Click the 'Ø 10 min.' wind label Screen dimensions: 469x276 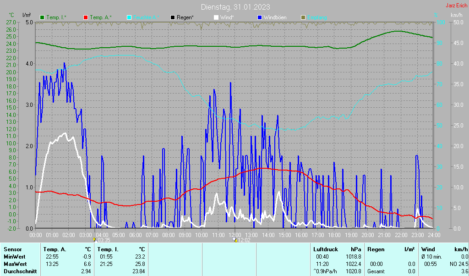[x=432, y=257]
